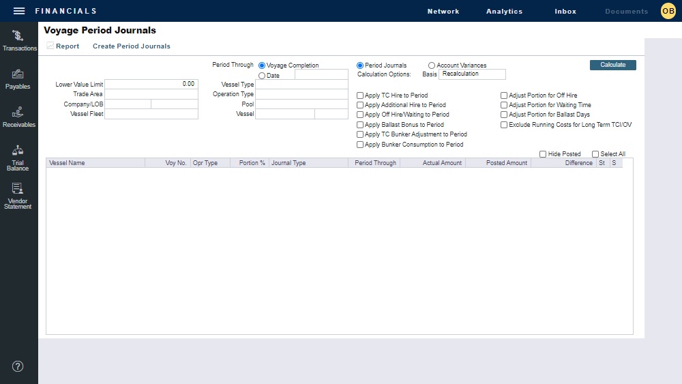
Task: Open the hamburger navigation menu
Action: [19, 11]
